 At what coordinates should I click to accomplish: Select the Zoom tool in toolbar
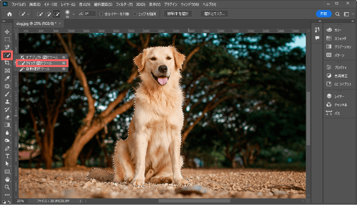7,187
